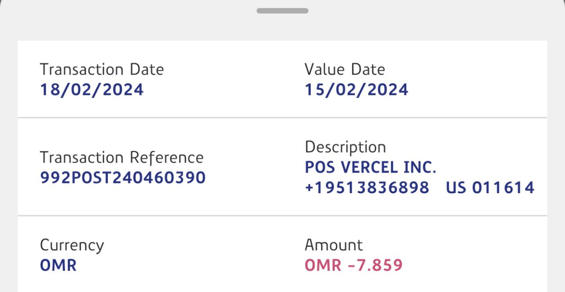The height and width of the screenshot is (292, 565).
Task: Tap the Amount label
Action: click(334, 245)
